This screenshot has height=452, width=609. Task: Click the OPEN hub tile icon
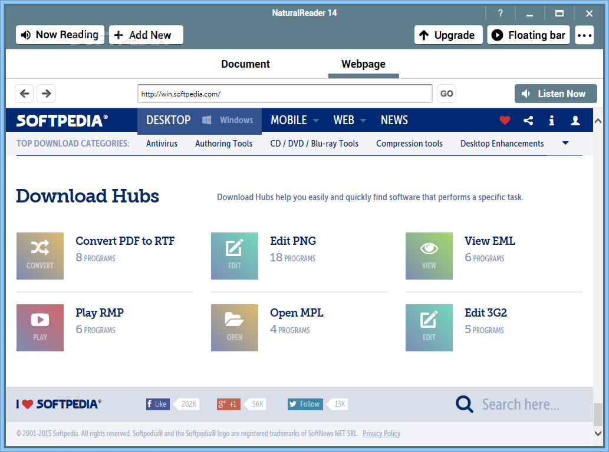pyautogui.click(x=235, y=328)
